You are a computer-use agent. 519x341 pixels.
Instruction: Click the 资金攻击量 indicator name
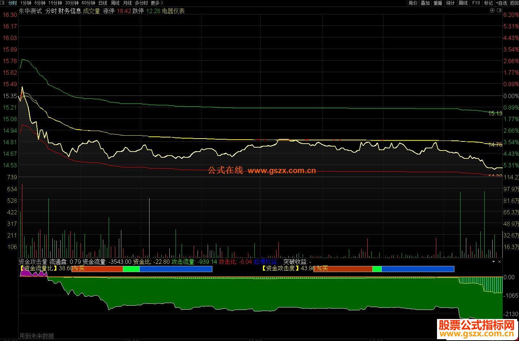point(33,262)
